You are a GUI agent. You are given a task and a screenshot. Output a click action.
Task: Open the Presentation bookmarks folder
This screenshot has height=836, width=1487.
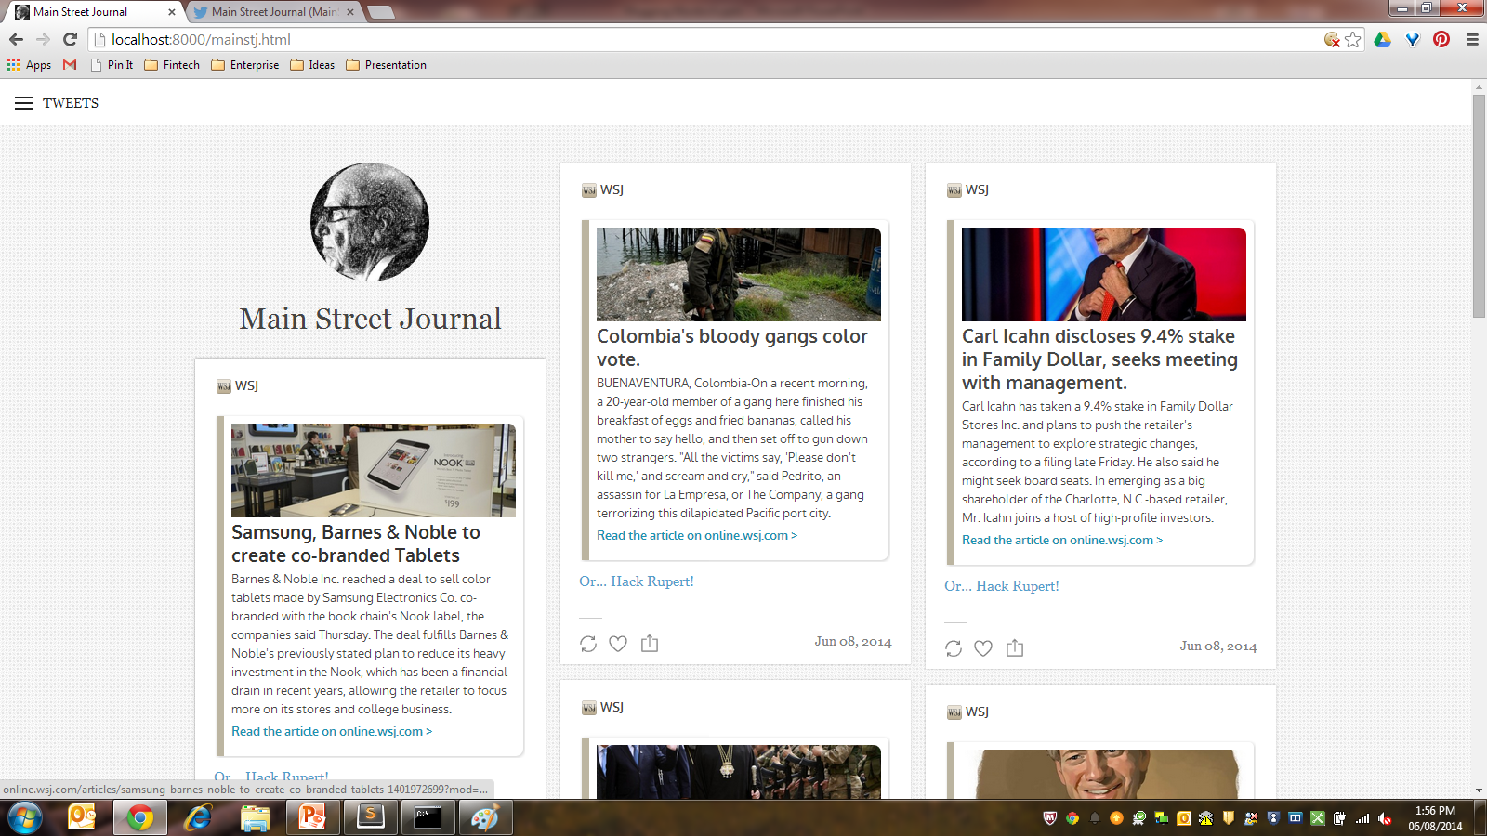(x=386, y=65)
